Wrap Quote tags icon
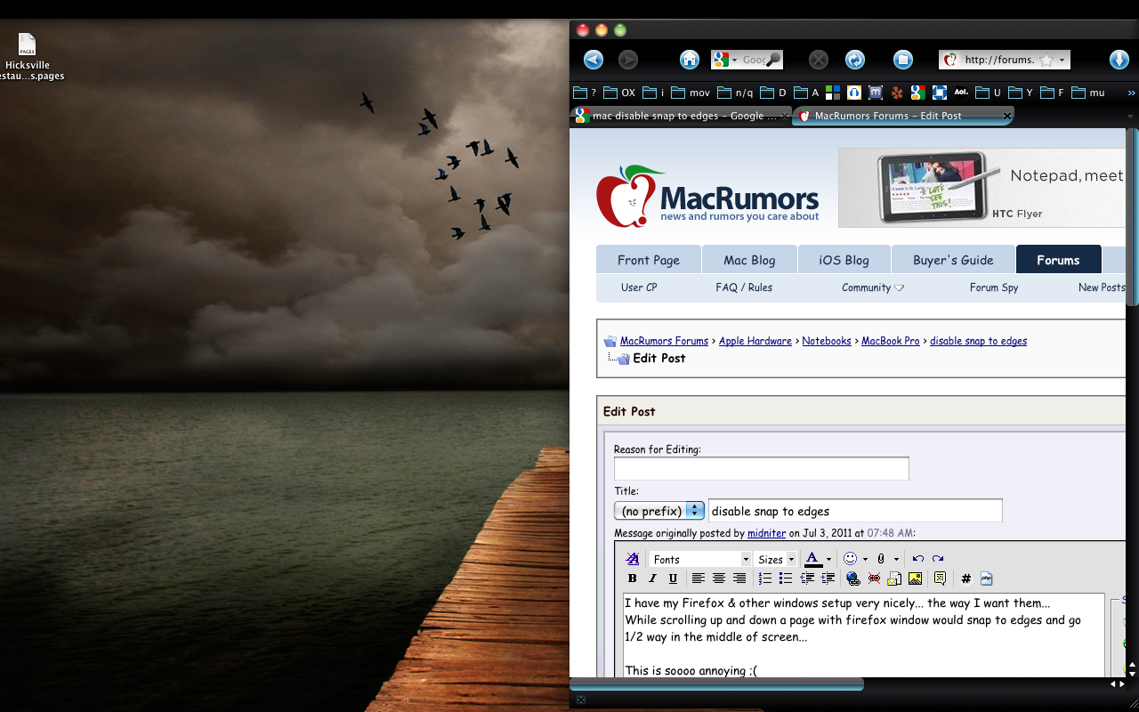1139x712 pixels. coord(941,578)
